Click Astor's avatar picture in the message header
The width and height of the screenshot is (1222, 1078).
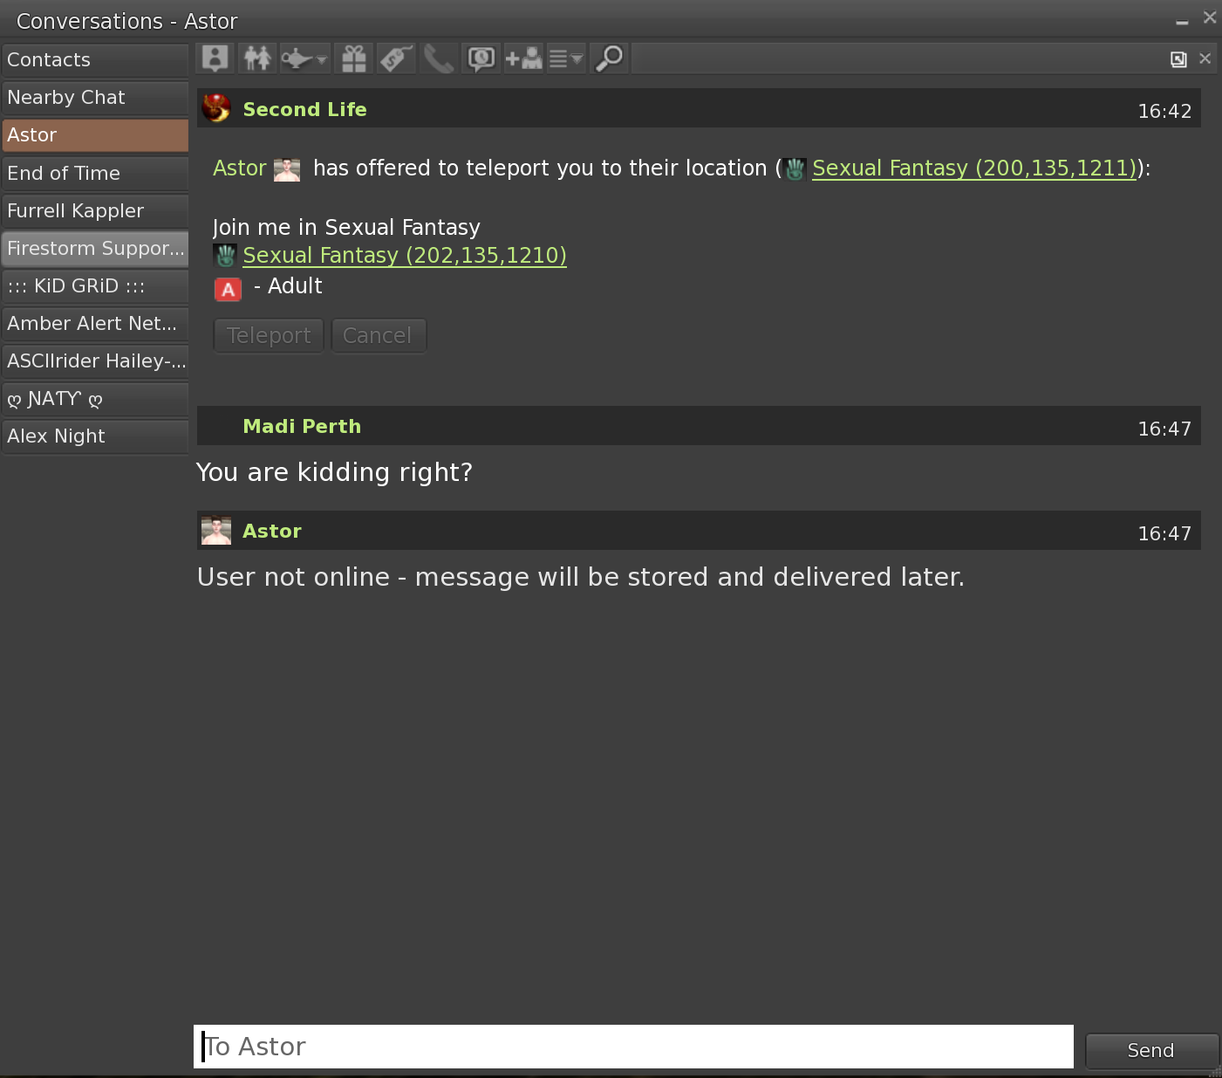point(216,531)
